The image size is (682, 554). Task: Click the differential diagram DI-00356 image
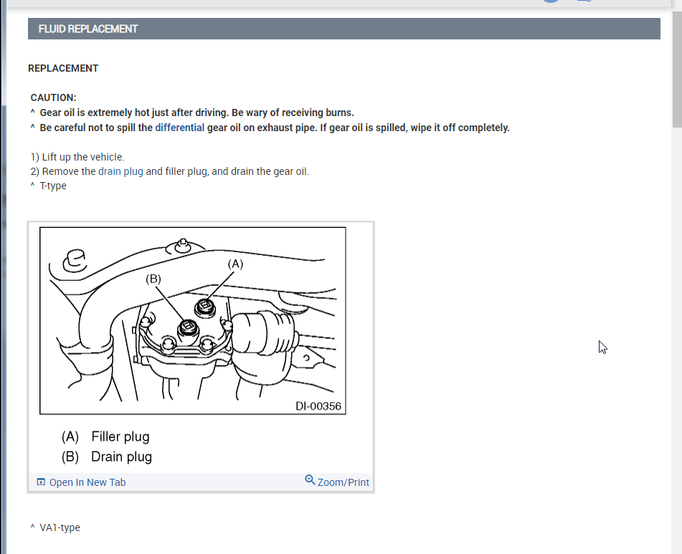[193, 320]
